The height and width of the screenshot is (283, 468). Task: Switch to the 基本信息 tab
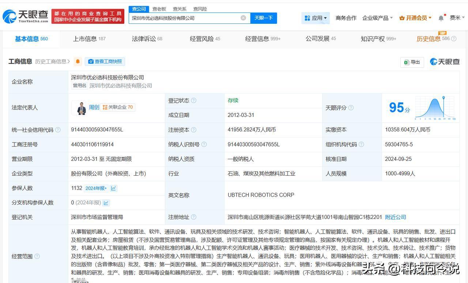pyautogui.click(x=31, y=39)
